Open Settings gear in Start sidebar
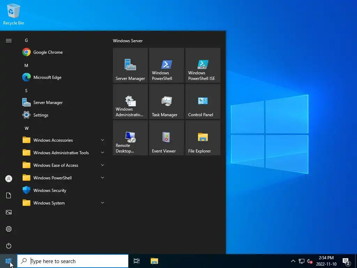357x268 pixels. click(x=9, y=229)
